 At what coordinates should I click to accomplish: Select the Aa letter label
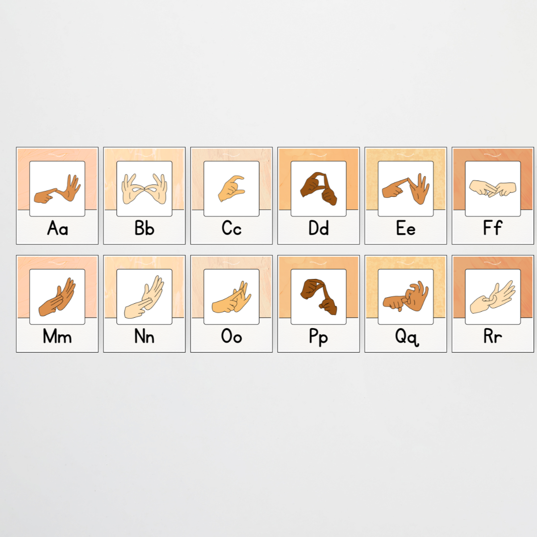(56, 228)
